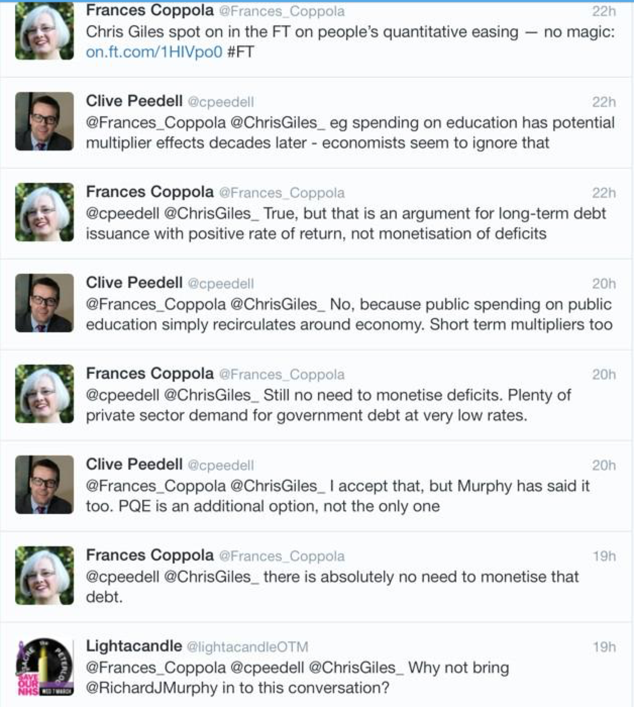Open the on.ft.com/1HIVpo0 link
The height and width of the screenshot is (707, 634).
(154, 52)
